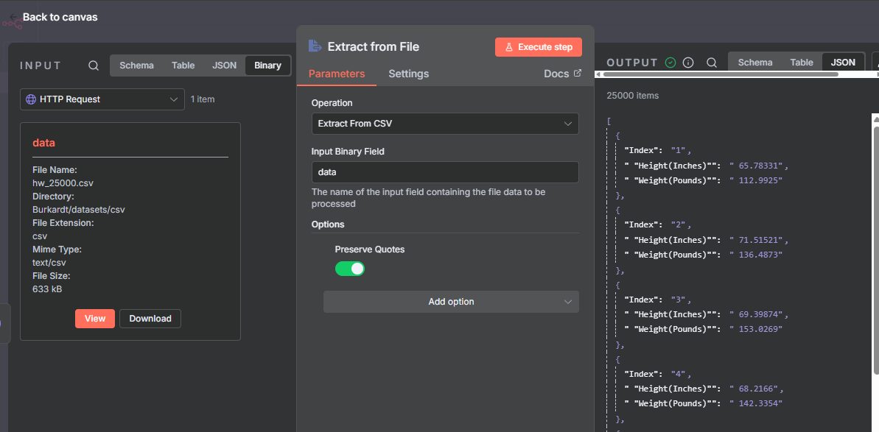Expand the Operation dropdown showing Extract From CSV
The image size is (879, 432).
coord(445,124)
